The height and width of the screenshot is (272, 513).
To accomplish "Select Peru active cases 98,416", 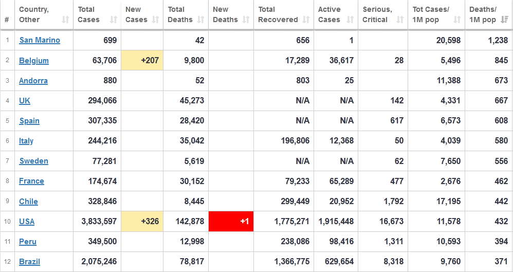I will click(x=341, y=242).
